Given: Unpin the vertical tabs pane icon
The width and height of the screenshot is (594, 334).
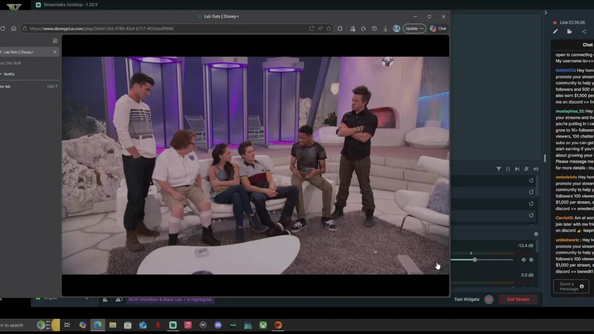Looking at the screenshot, I should point(55,41).
